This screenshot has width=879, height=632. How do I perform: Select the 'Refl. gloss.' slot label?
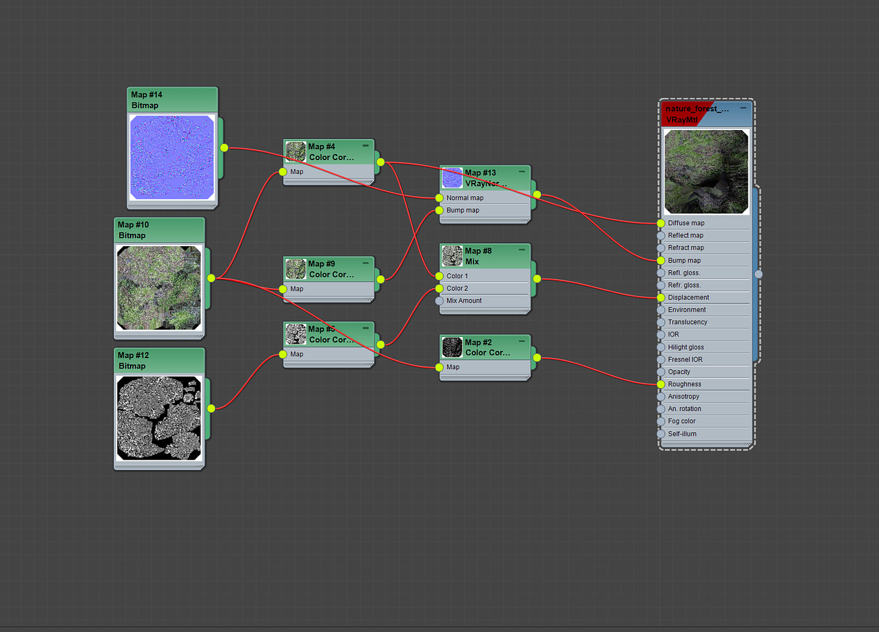pos(684,273)
